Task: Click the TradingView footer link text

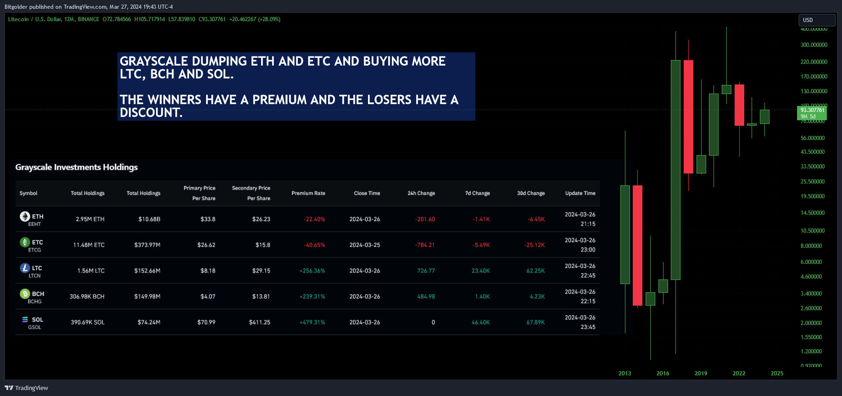Action: (32, 388)
